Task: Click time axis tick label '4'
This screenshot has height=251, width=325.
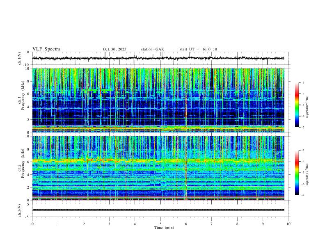Action: [x=135, y=224]
